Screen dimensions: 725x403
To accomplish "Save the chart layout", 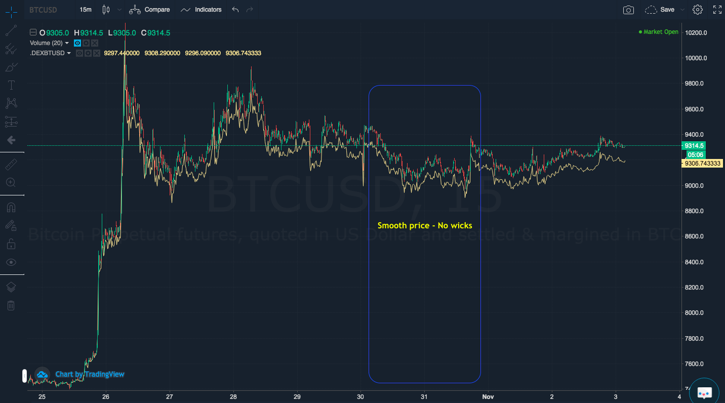I will pyautogui.click(x=660, y=10).
